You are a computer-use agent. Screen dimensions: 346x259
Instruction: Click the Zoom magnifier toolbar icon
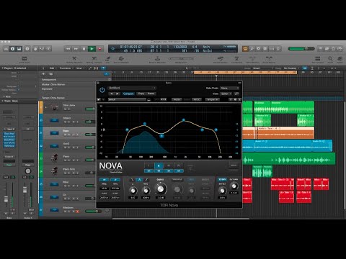click(330, 60)
